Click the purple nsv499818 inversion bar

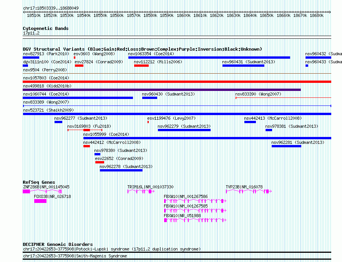(x=162, y=90)
